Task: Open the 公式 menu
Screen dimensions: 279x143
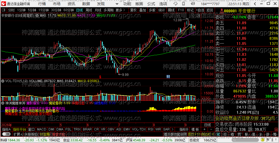Action: (x=151, y=4)
